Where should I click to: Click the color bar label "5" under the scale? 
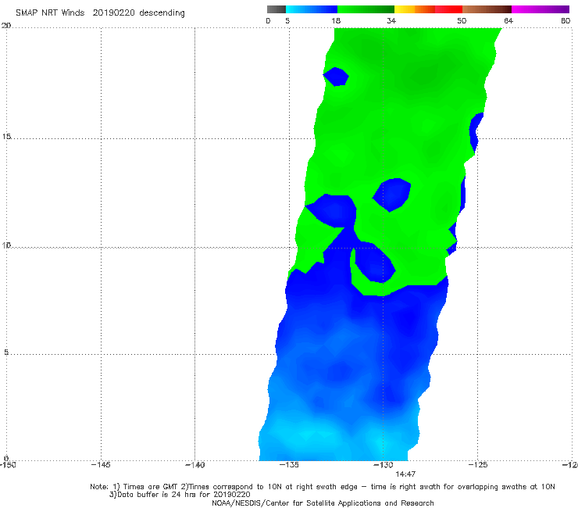coord(287,20)
